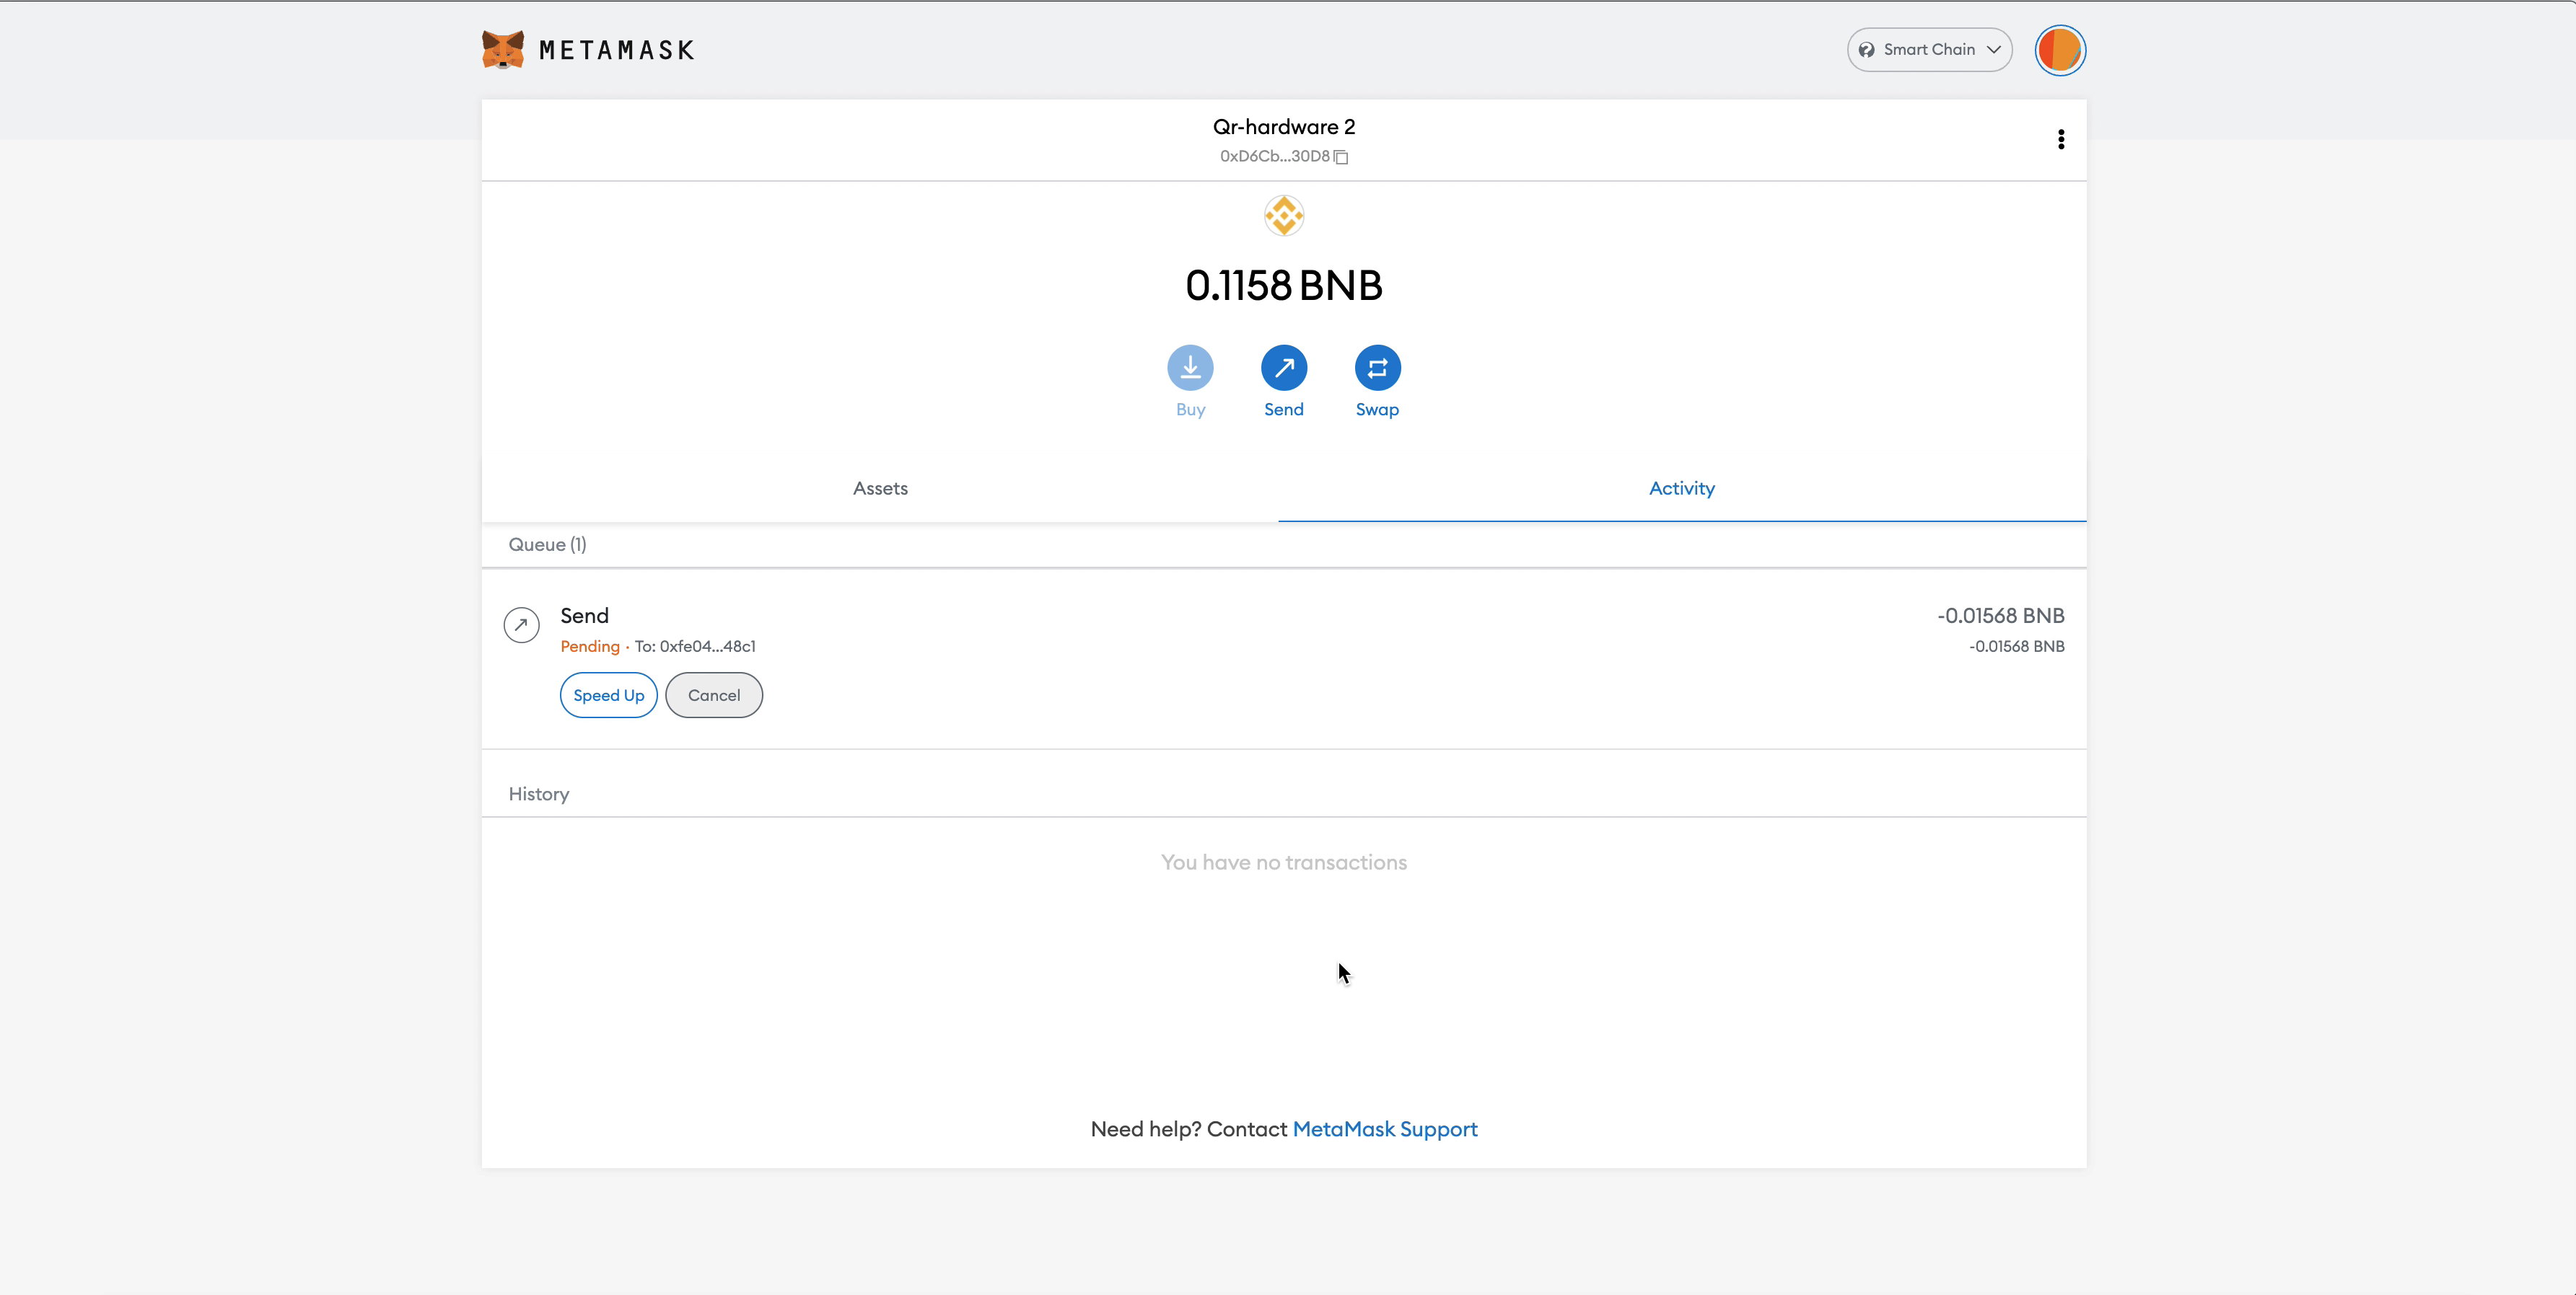
Task: Click the MetaMask fox logo
Action: point(503,49)
